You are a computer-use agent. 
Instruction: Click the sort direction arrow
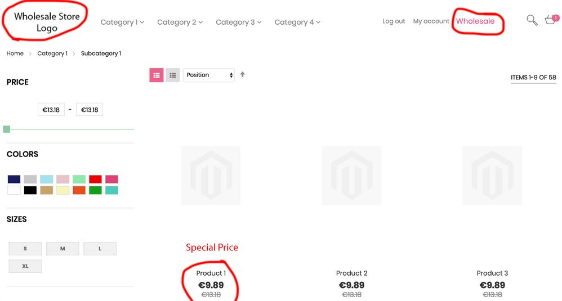[x=243, y=74]
